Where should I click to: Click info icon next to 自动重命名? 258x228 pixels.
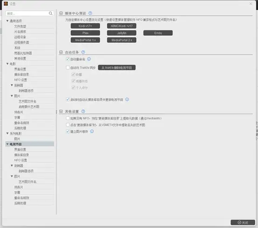point(89,59)
